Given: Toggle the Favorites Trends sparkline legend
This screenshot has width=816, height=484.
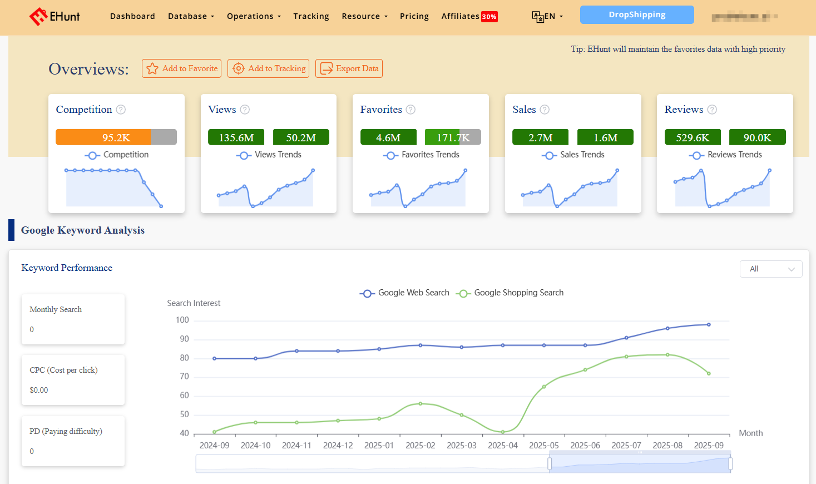Looking at the screenshot, I should [421, 155].
